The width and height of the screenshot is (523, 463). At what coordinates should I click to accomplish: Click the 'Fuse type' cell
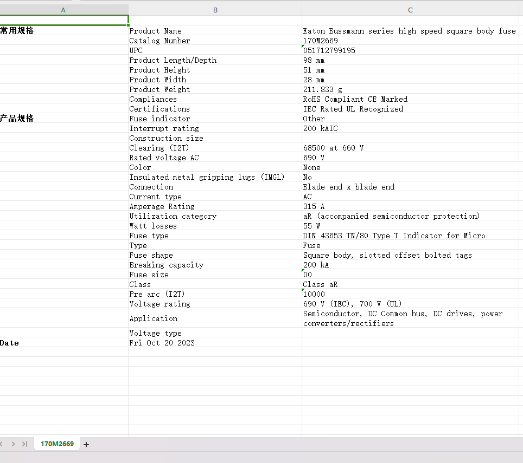click(215, 236)
